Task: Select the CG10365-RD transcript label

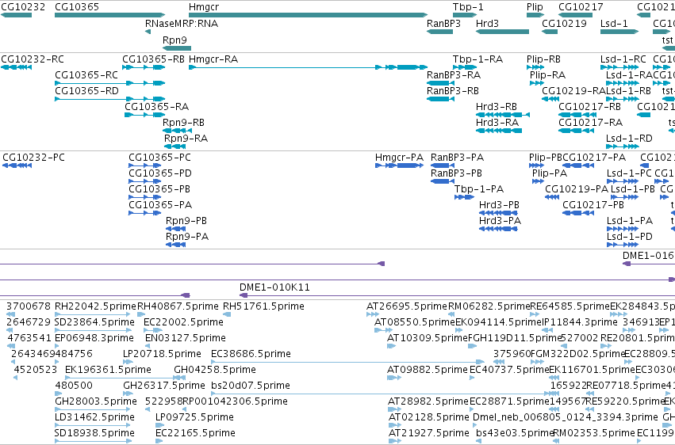Action: pos(87,91)
